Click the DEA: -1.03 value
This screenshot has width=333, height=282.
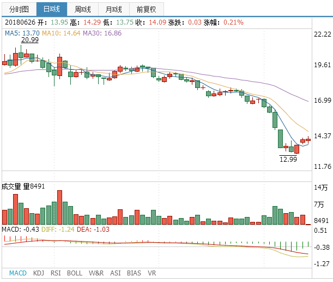point(93,230)
